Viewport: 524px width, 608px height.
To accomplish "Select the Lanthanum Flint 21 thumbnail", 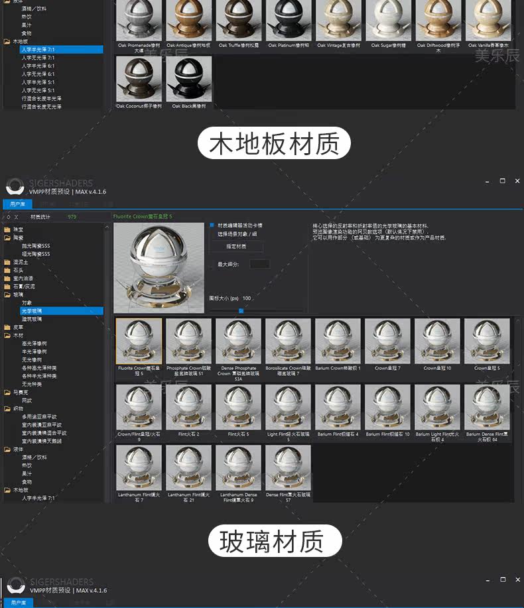I will [188, 467].
